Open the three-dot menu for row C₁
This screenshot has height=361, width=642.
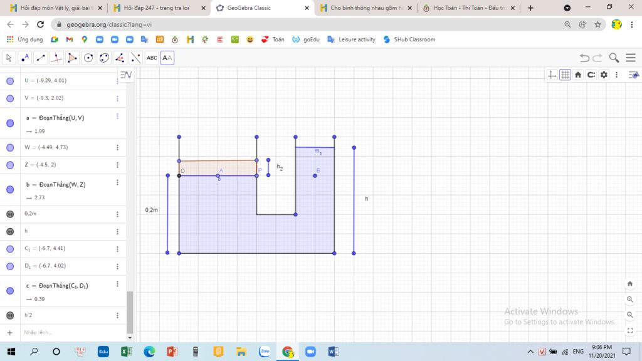pyautogui.click(x=117, y=249)
